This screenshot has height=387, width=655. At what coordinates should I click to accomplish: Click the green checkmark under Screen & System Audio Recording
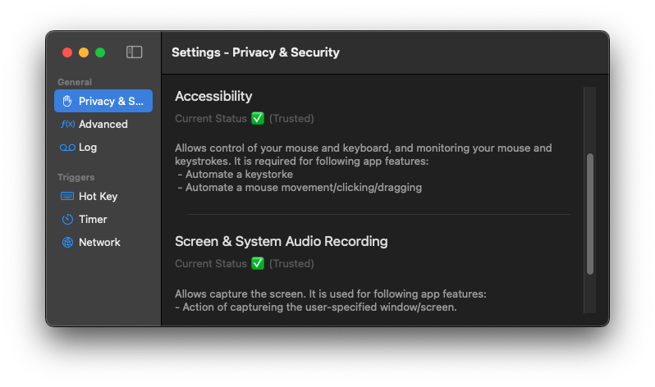click(258, 263)
